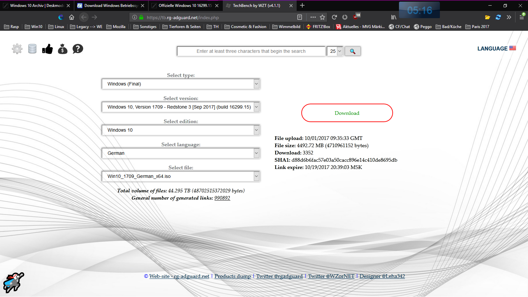This screenshot has height=297, width=528.
Task: Click the thumbs-up icon
Action: [x=48, y=49]
